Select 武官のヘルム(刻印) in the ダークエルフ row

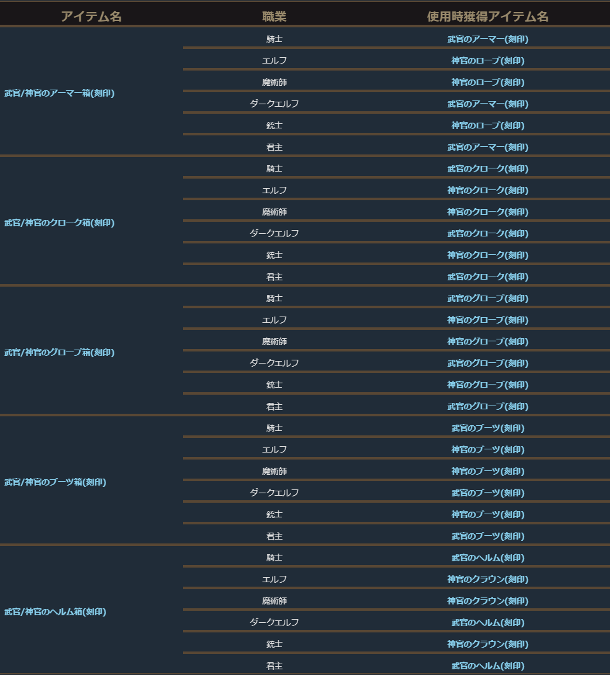click(487, 623)
